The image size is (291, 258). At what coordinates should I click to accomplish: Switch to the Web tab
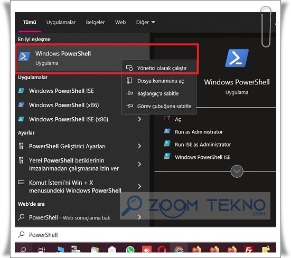point(120,22)
